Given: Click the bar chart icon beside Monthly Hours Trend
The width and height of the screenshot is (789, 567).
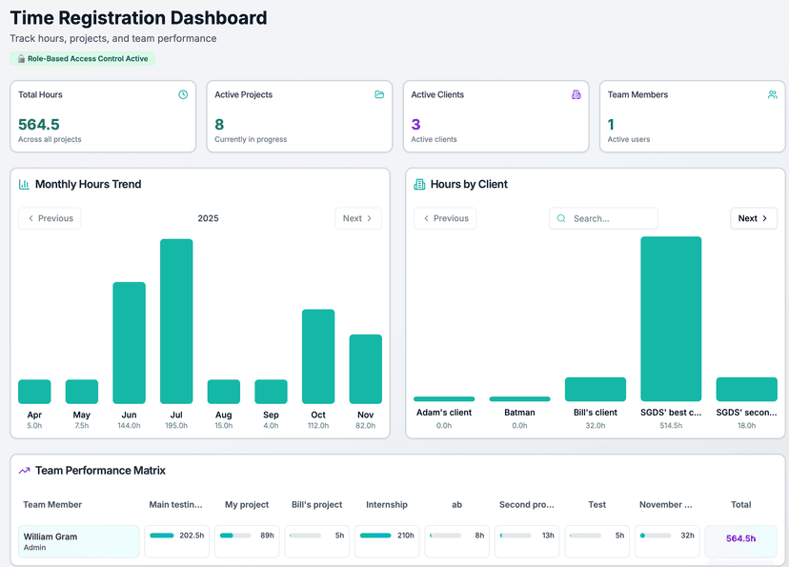Looking at the screenshot, I should [x=23, y=183].
